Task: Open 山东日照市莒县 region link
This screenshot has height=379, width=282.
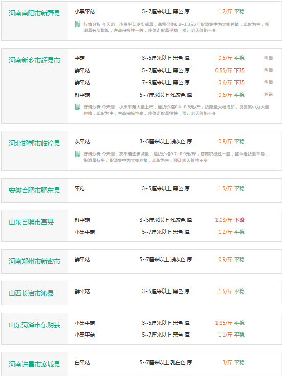Action: coord(31,222)
